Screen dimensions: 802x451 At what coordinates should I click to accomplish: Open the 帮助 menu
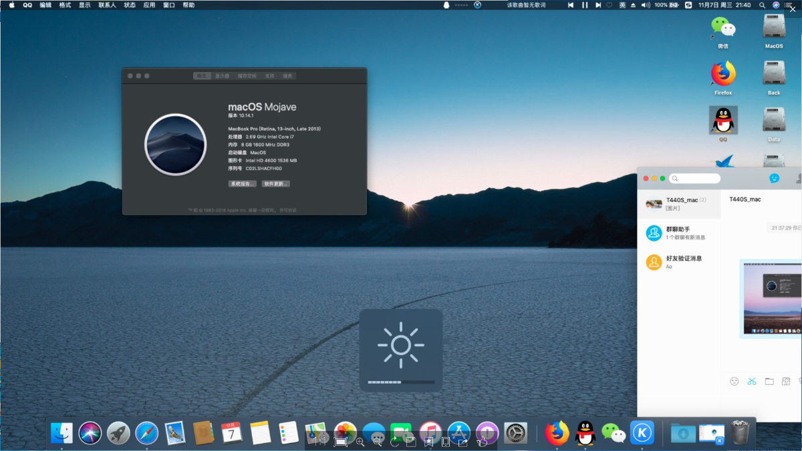coord(189,5)
